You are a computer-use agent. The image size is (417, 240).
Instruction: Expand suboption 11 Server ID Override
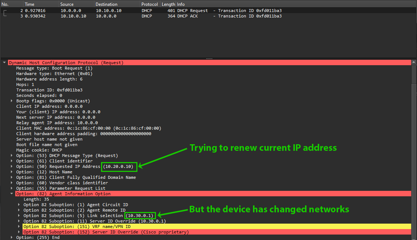click(x=19, y=221)
